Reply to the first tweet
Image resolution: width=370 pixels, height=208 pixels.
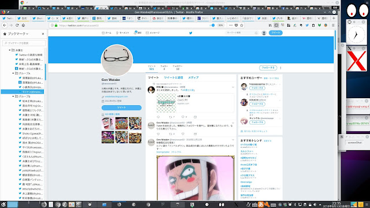(x=158, y=117)
